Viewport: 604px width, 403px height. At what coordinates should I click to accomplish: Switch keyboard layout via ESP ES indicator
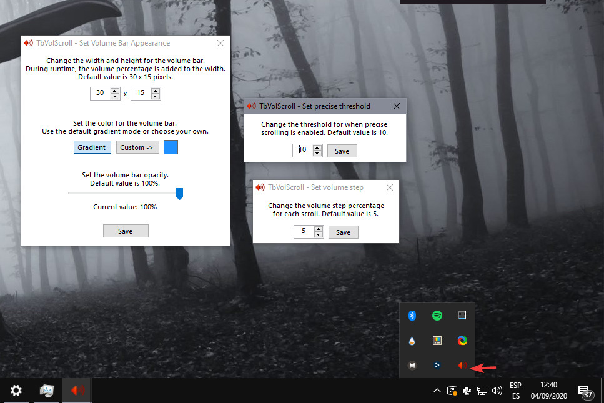[x=516, y=390]
